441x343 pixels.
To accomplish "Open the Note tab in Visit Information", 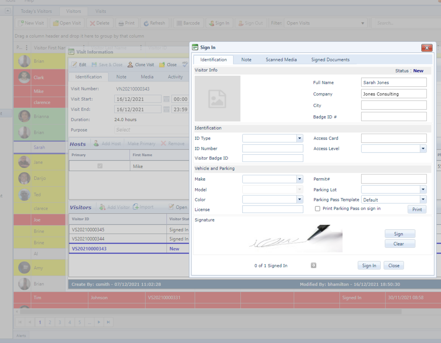I will pyautogui.click(x=121, y=77).
